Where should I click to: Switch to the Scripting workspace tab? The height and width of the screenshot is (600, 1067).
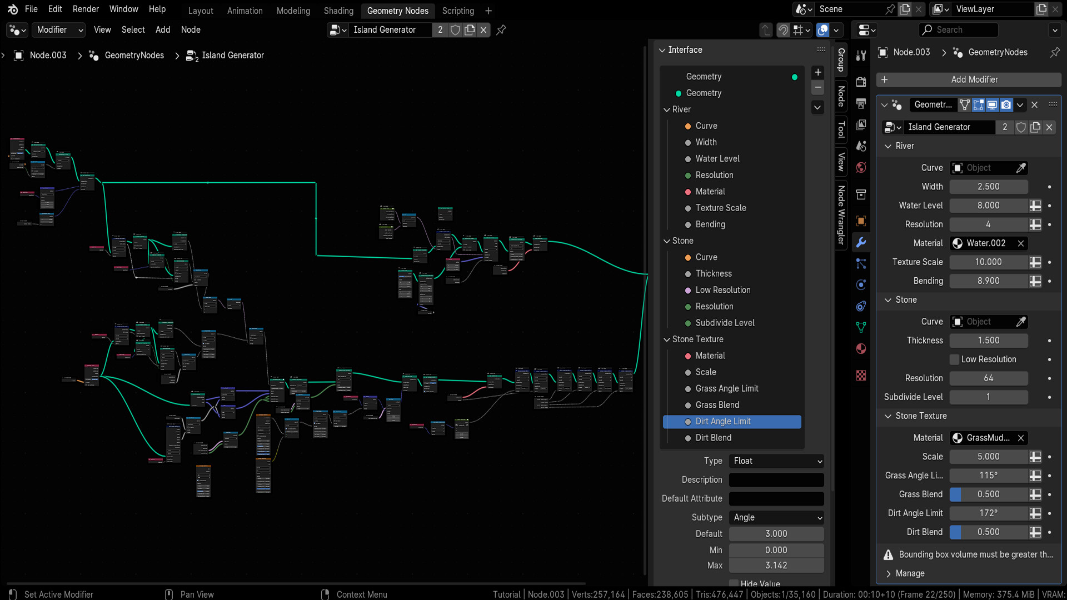coord(457,11)
